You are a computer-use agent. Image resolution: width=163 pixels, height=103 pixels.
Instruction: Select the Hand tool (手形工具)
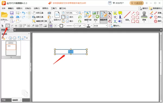(38, 13)
